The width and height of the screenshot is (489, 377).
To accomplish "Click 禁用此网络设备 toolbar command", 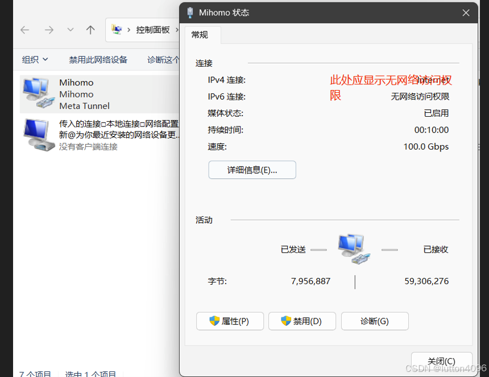I will pyautogui.click(x=98, y=59).
